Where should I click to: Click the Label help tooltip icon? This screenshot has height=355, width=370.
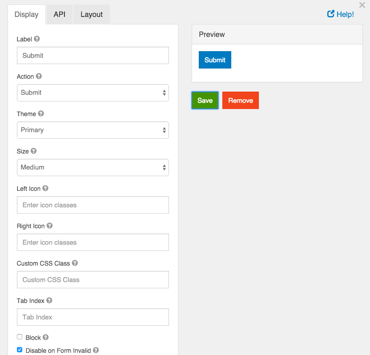click(x=37, y=39)
